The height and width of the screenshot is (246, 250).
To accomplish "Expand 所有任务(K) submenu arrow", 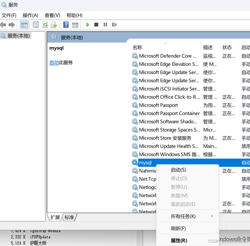I will 212,216.
